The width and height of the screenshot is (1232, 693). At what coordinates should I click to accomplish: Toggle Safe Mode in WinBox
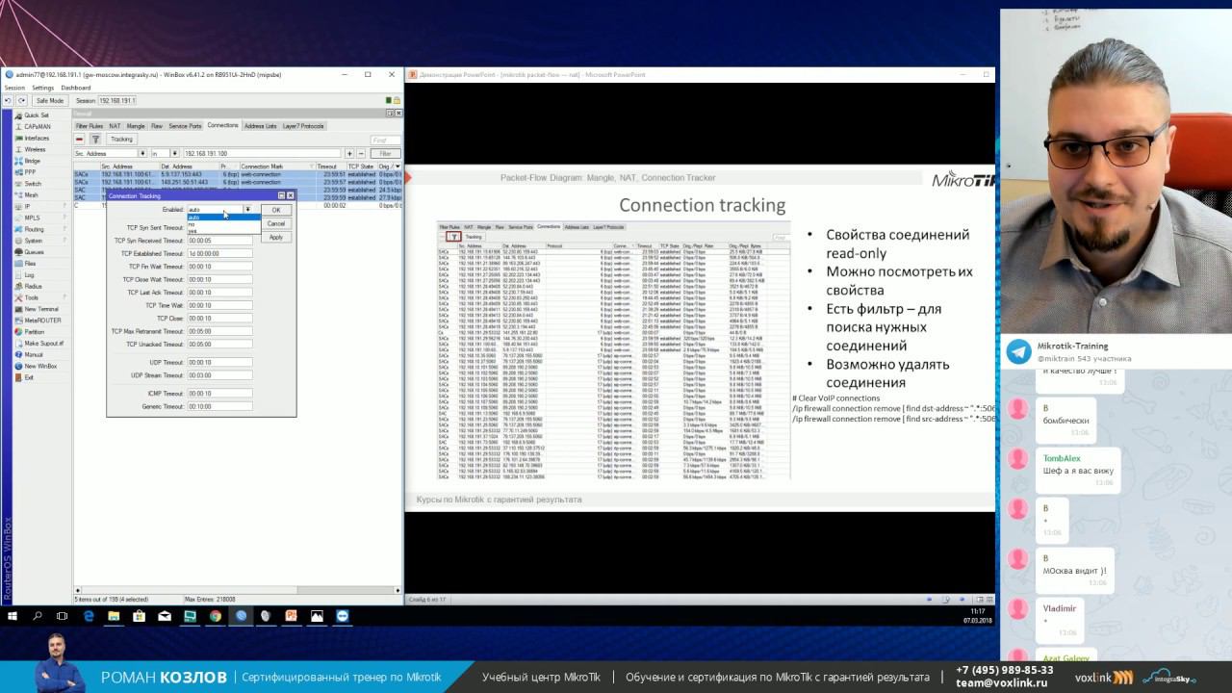49,100
